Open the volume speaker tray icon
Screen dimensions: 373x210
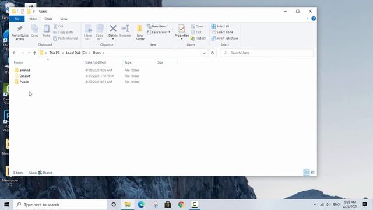coord(328,205)
